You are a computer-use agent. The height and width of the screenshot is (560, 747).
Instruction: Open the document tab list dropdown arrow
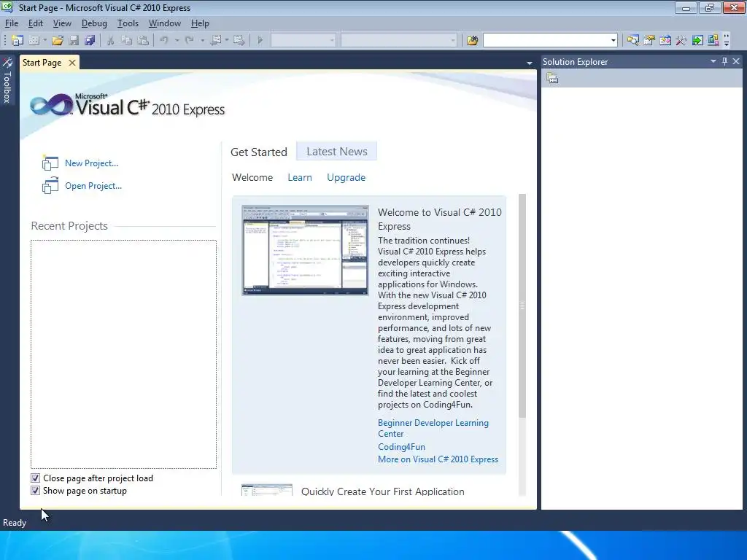point(530,63)
